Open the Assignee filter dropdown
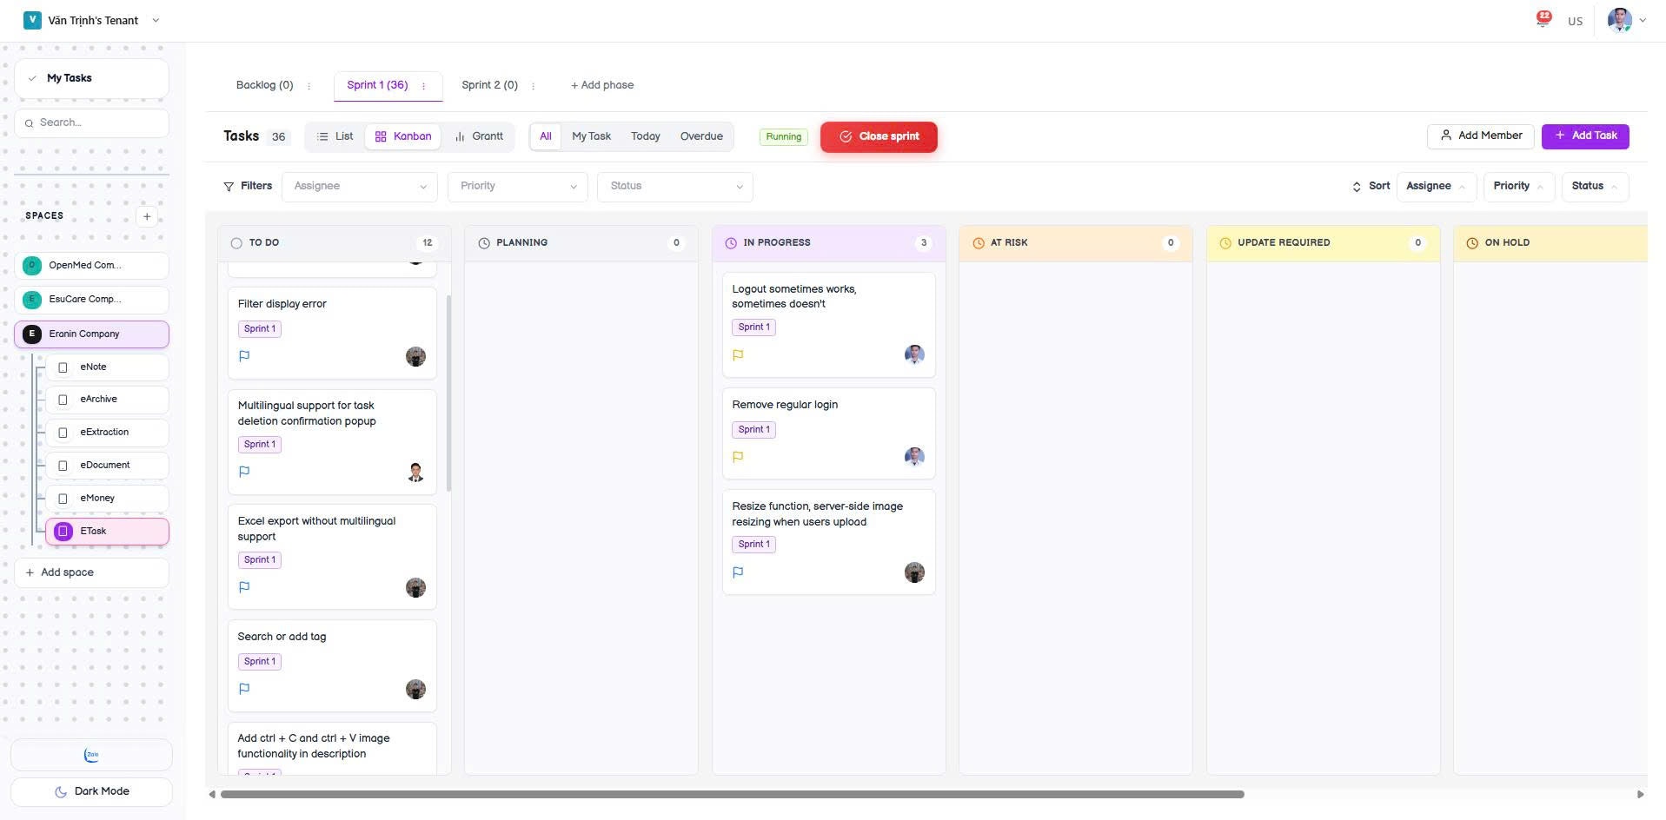 coord(359,186)
